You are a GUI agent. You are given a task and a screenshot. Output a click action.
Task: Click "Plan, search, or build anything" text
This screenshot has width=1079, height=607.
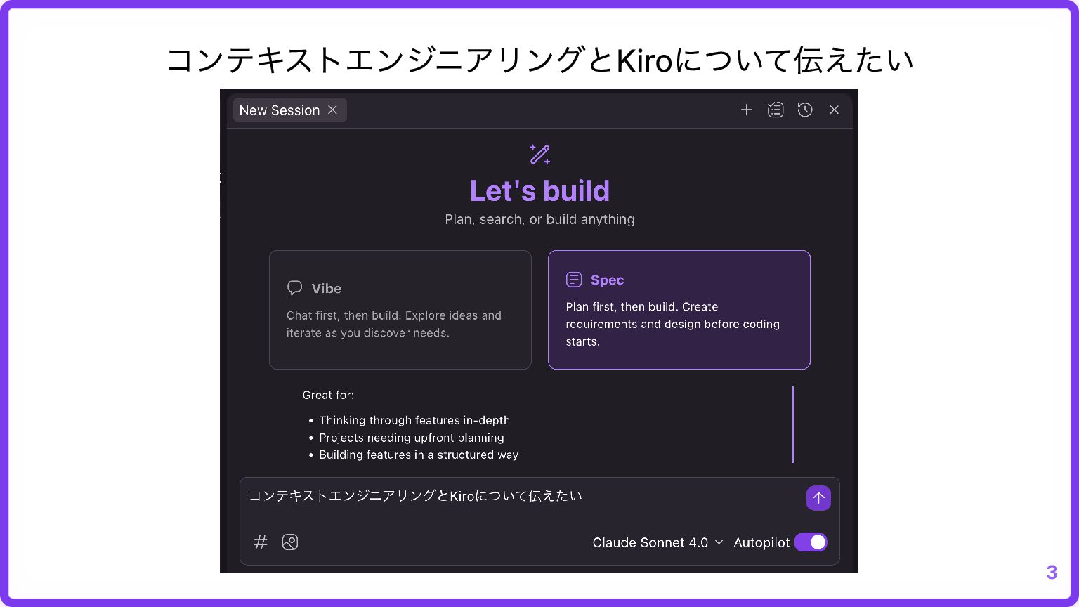coord(539,219)
